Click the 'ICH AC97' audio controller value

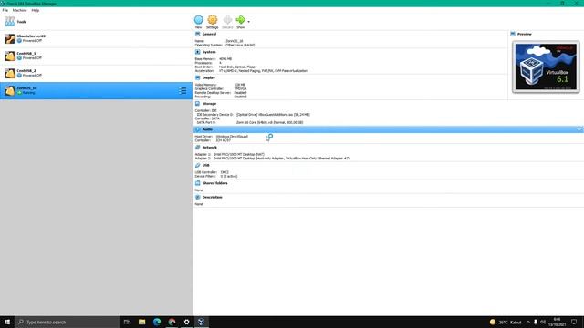(223, 140)
